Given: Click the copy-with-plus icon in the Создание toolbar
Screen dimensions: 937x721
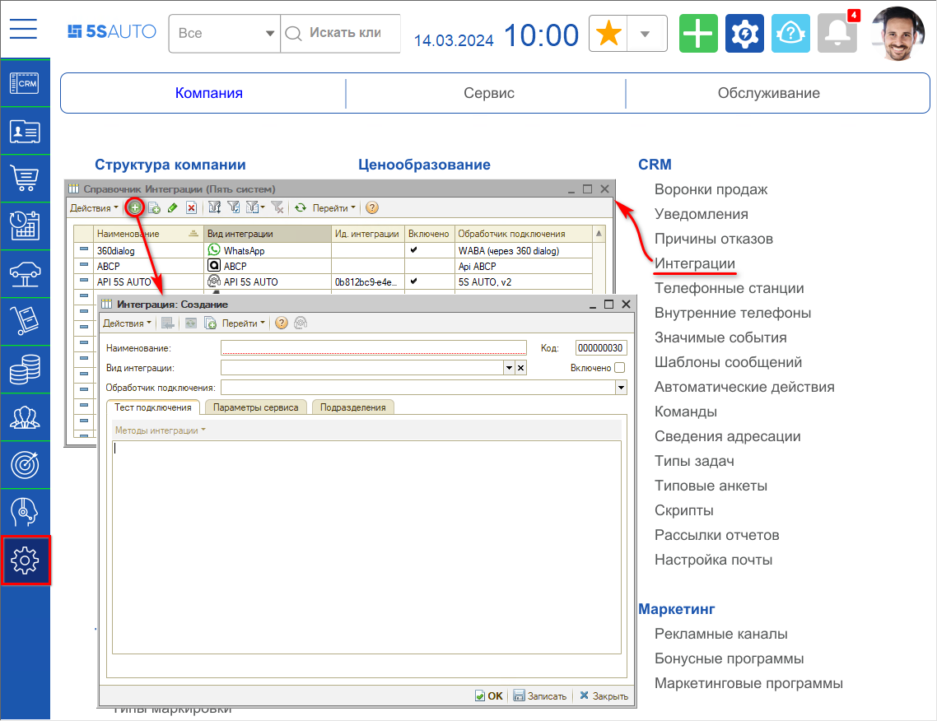Looking at the screenshot, I should point(210,323).
